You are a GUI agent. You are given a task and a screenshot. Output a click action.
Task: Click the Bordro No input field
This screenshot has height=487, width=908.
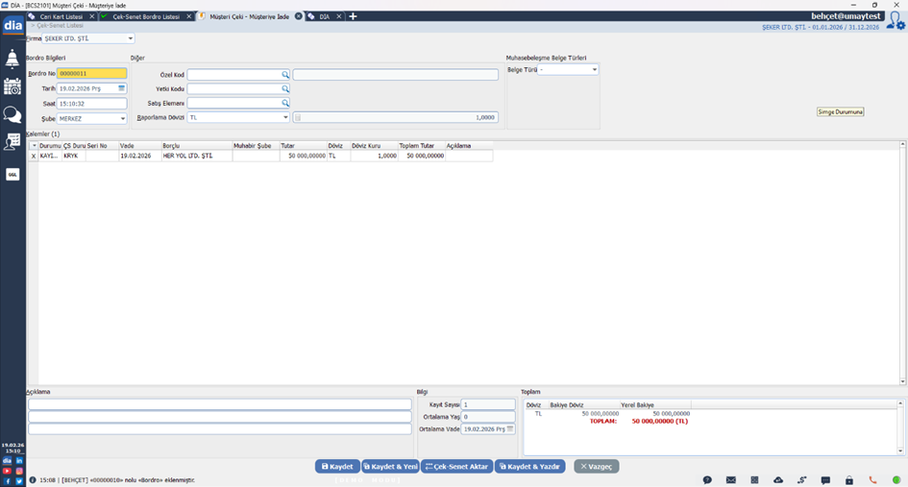pos(91,73)
